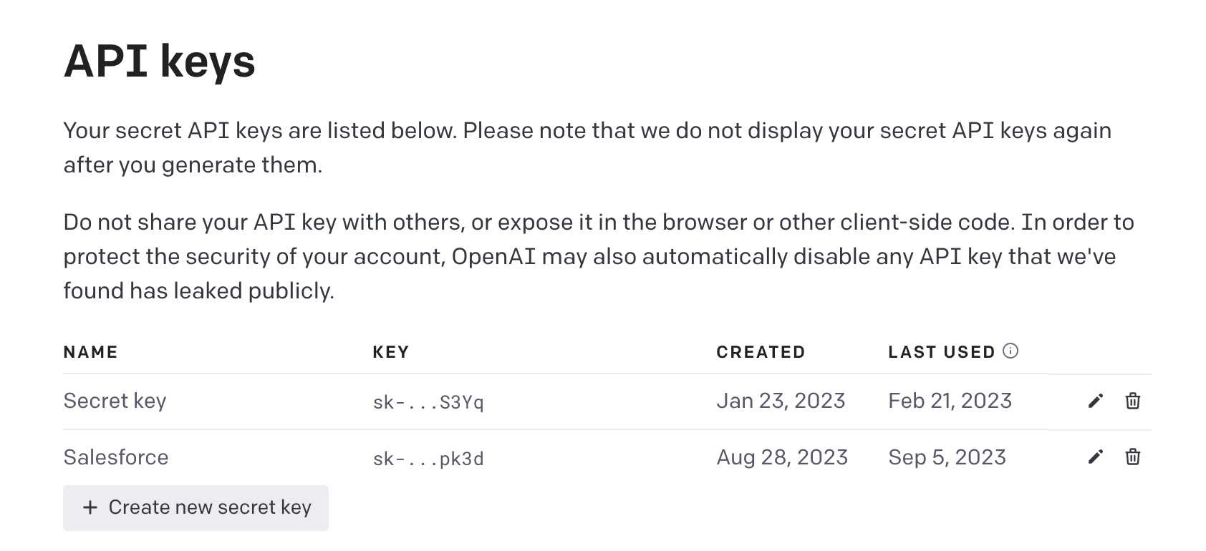Viewport: 1206px width, 551px height.
Task: Click the NAME column header
Action: 90,352
